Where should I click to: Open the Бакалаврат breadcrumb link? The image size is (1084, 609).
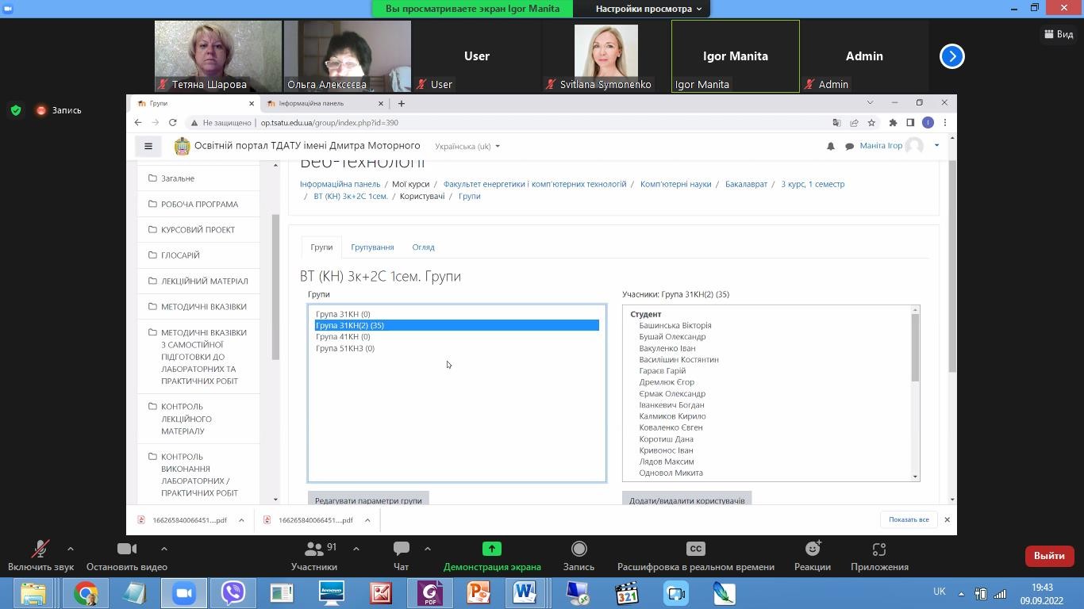click(746, 184)
